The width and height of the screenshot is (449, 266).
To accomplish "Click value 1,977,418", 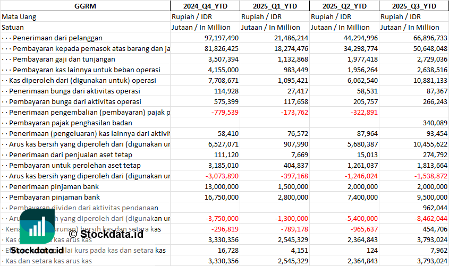I will (x=362, y=59).
